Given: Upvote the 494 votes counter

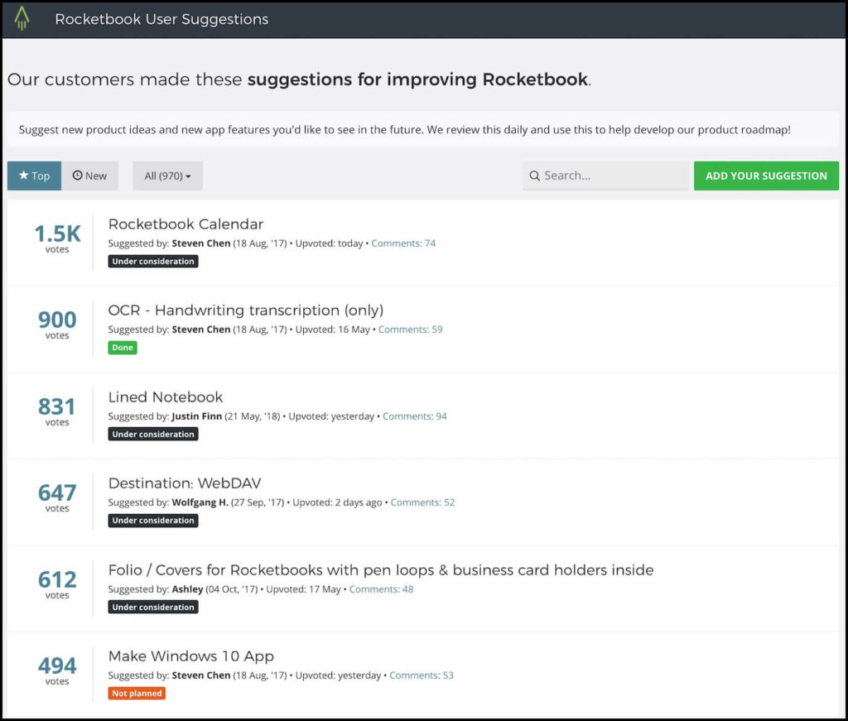Looking at the screenshot, I should tap(57, 671).
